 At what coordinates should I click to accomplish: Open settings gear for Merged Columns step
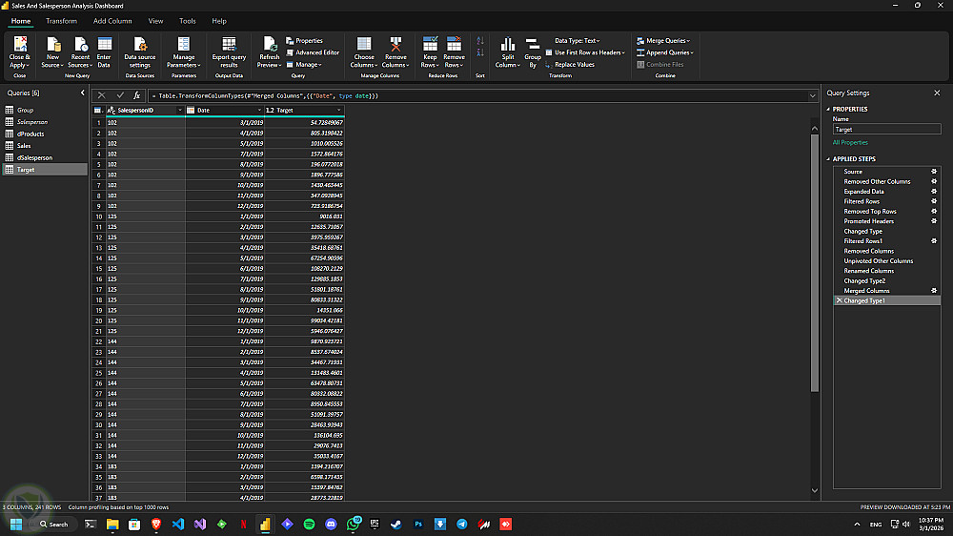(x=933, y=291)
